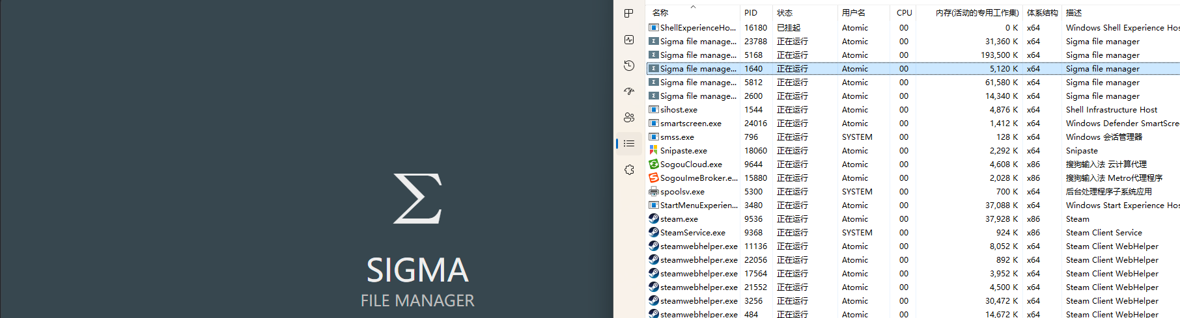Select the Details list icon in sidebar

[629, 144]
